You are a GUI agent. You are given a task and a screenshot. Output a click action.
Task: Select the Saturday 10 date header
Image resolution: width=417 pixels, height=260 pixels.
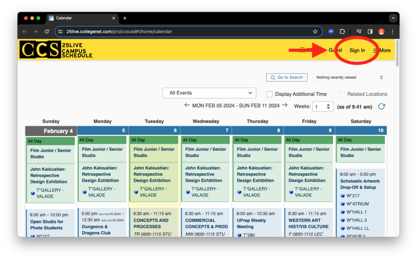[361, 130]
